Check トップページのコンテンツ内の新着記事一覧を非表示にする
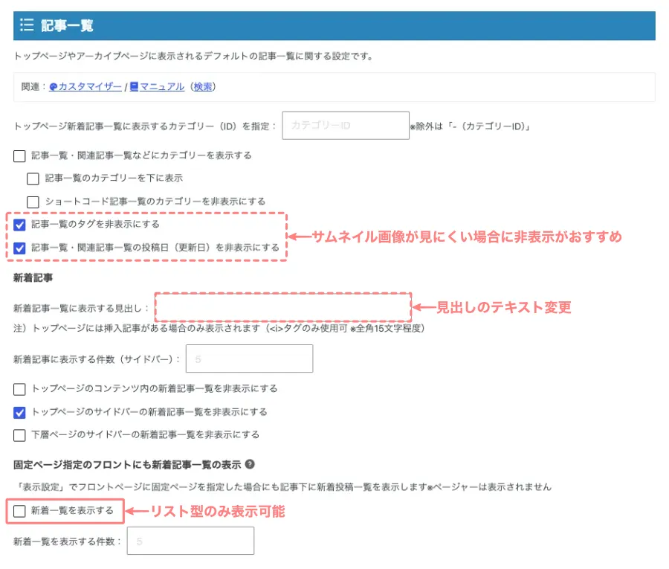 click(x=19, y=389)
